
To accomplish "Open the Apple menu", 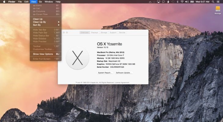I will pos(4,2).
